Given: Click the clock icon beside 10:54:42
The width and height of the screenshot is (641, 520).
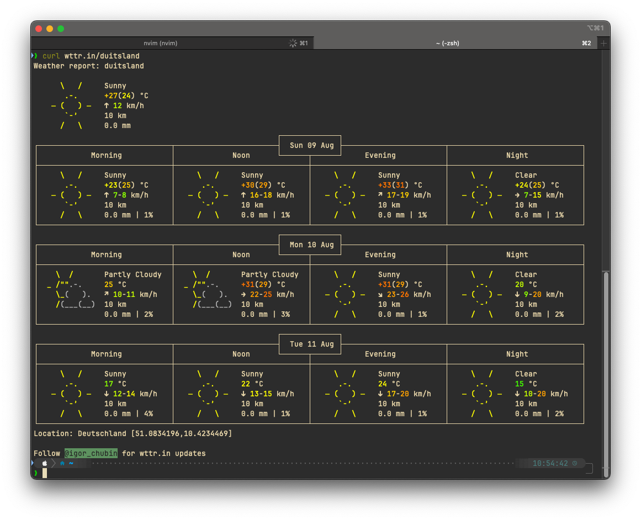Looking at the screenshot, I should click(575, 463).
